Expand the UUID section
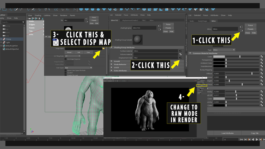Image resolution: width=265 pixels, height=149 pixels. pos(111,67)
